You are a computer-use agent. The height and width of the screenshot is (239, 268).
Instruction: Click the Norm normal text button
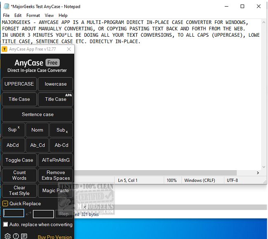point(37,130)
